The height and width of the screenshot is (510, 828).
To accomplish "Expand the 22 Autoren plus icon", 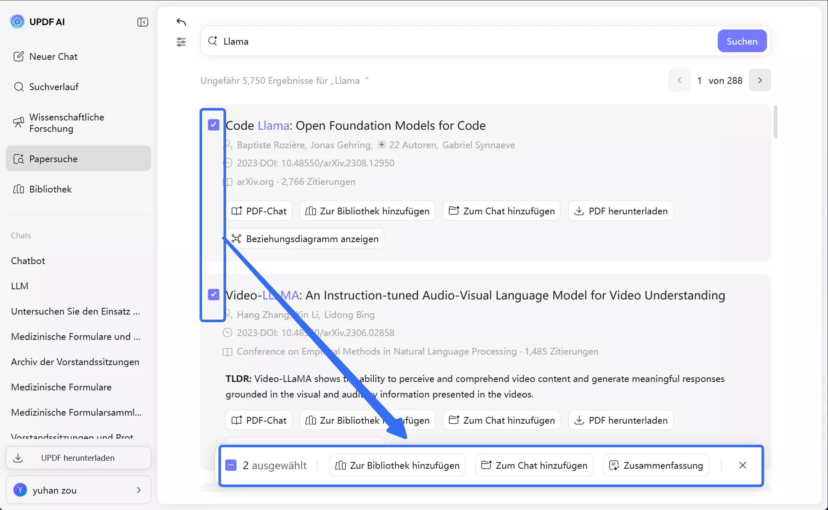I will coord(381,144).
